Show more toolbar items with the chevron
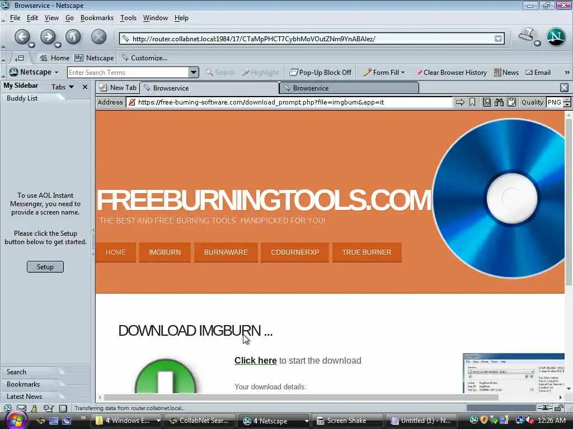Viewport: 573px width, 429px height. [x=567, y=73]
